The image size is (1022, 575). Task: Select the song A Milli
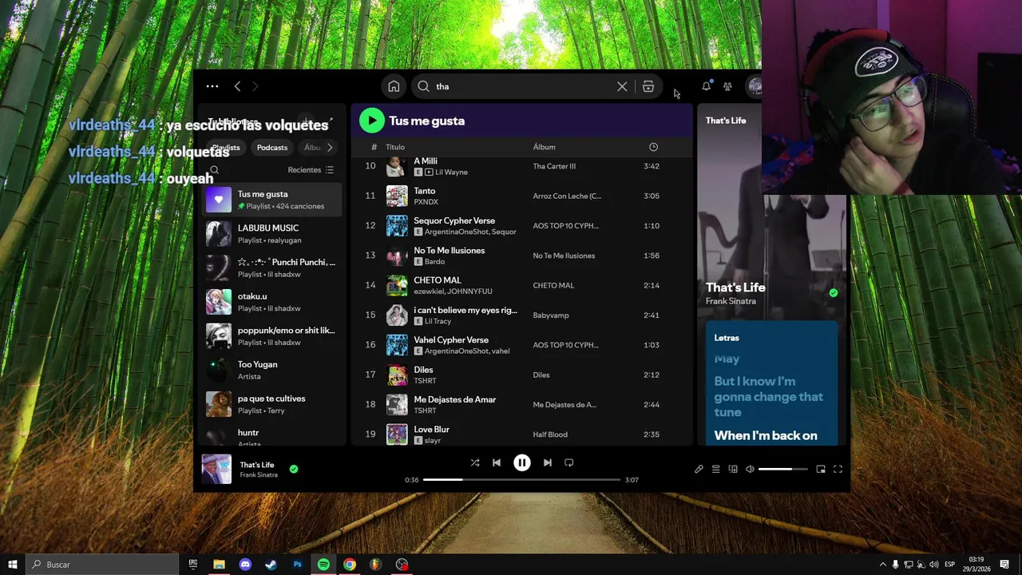(x=426, y=161)
